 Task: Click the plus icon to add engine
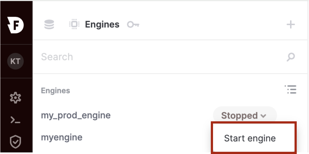(291, 25)
